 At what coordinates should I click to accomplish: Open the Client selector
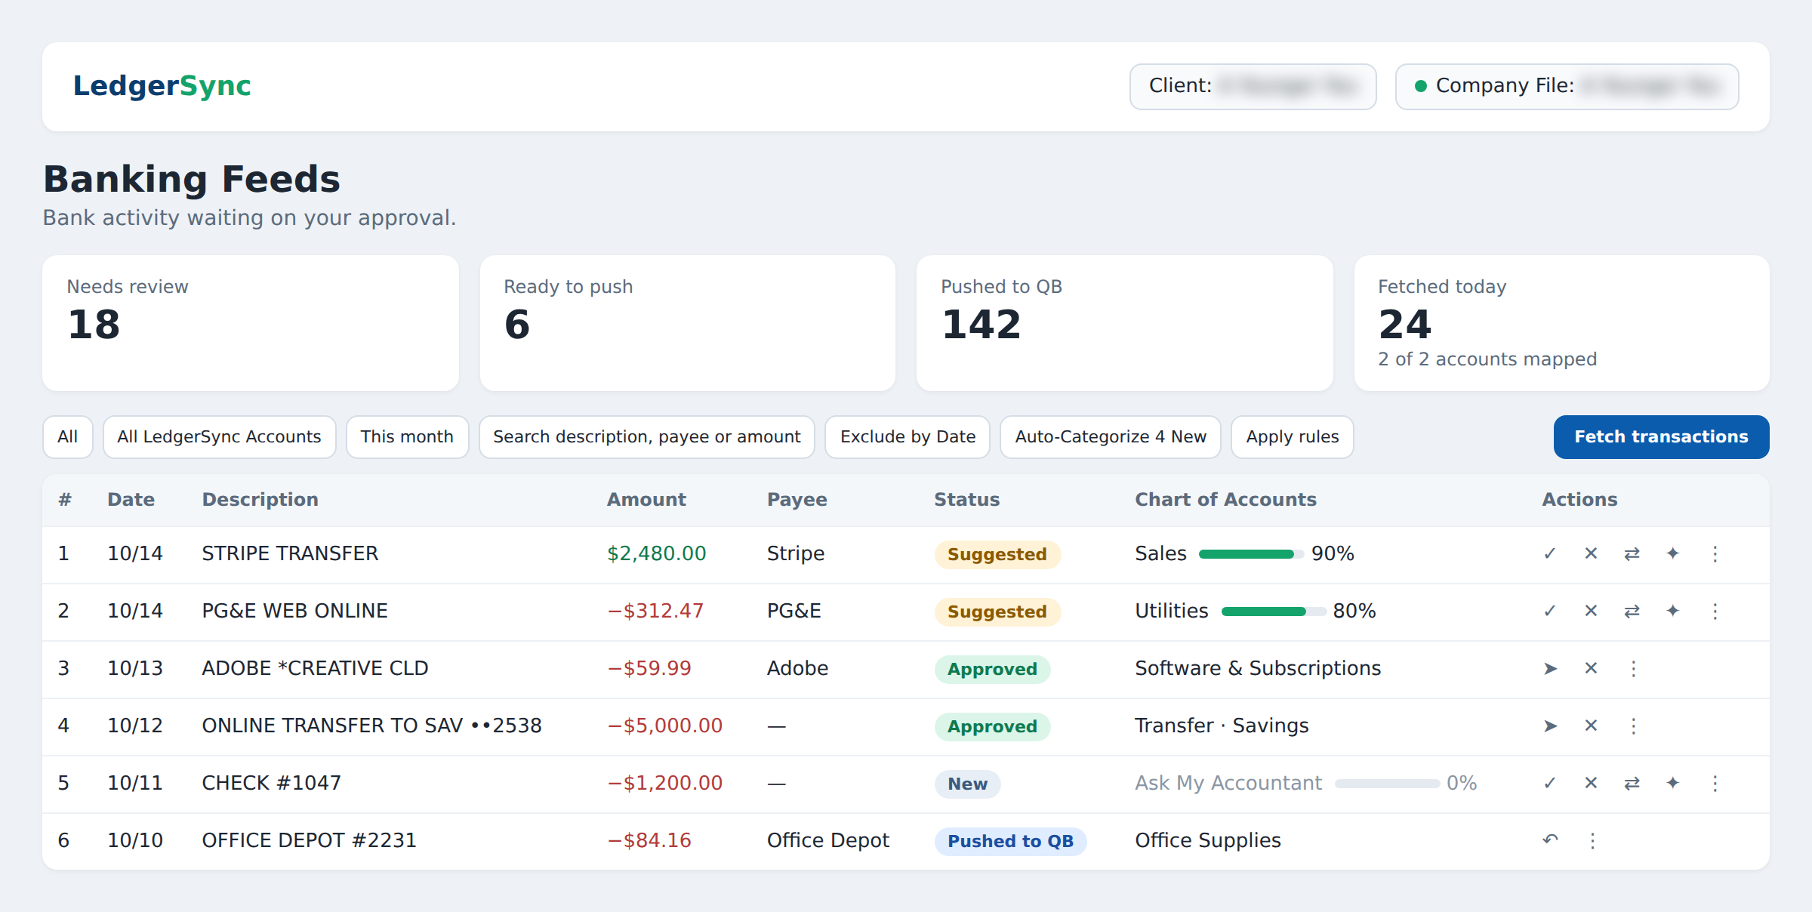coord(1253,86)
